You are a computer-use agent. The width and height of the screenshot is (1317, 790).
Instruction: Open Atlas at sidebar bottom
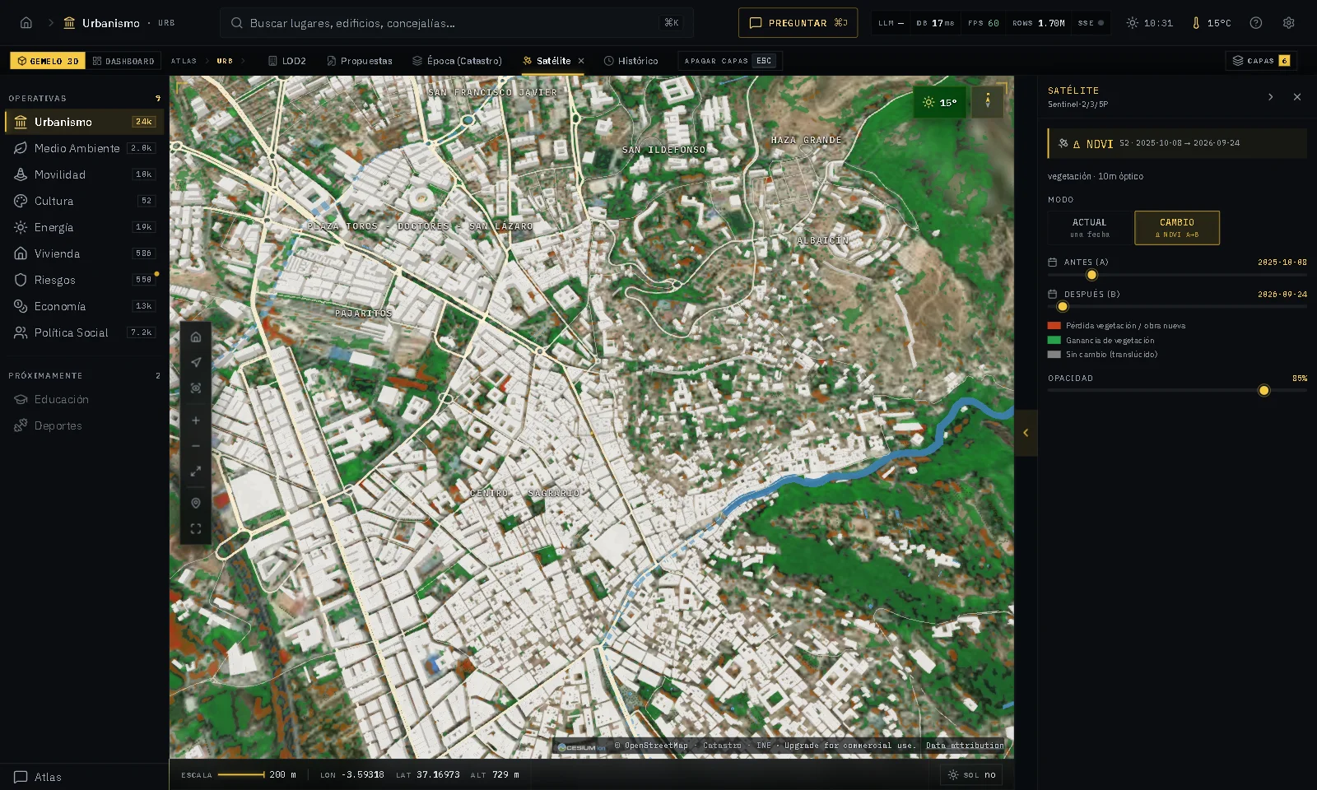38,777
